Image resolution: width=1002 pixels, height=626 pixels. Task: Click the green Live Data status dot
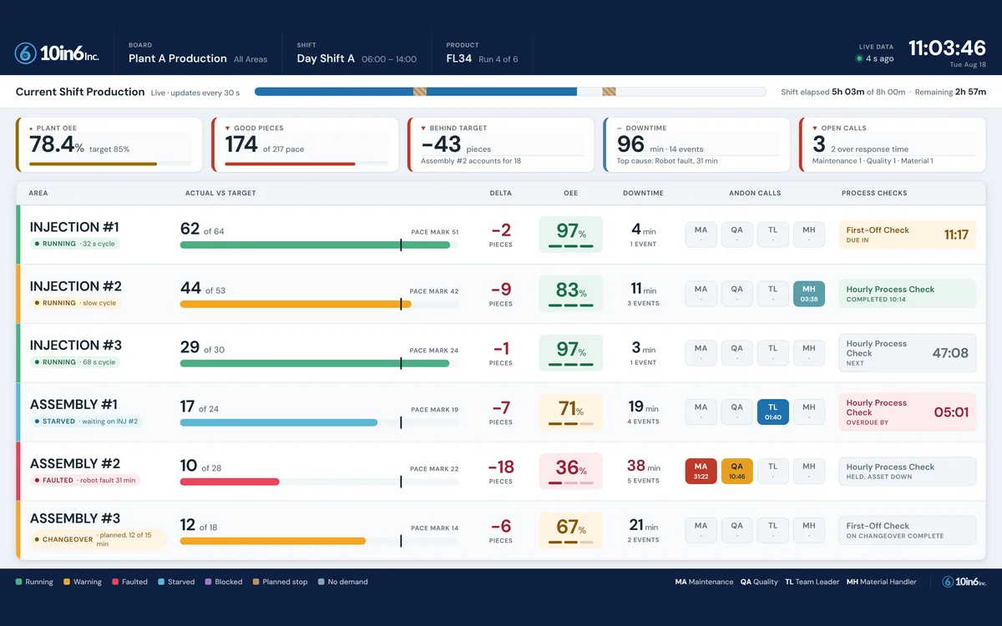[859, 59]
